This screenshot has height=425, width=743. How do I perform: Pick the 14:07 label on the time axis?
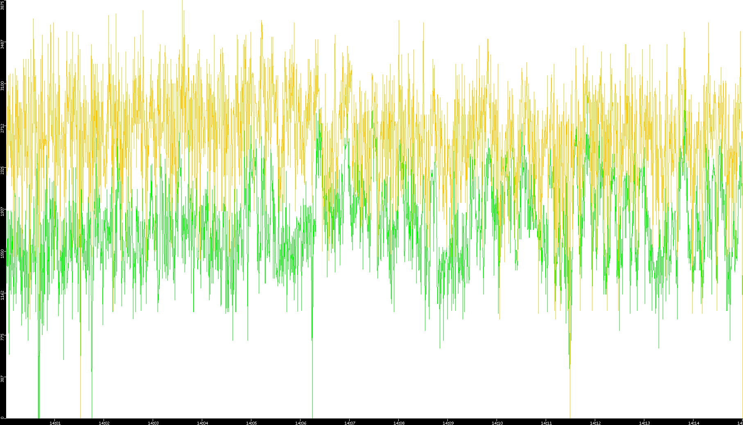pos(350,423)
